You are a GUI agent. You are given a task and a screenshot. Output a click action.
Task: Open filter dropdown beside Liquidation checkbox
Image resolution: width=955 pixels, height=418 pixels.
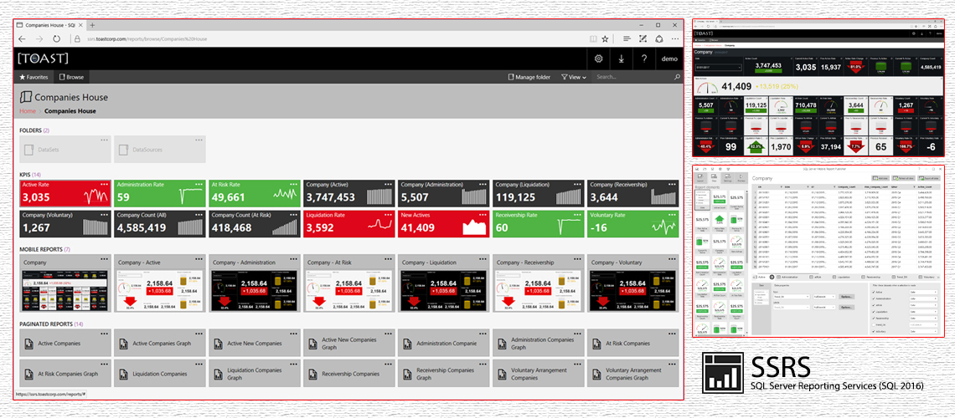923,312
